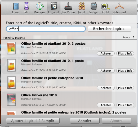Open Plus d'Info for Office étudiant 1 poste
Image resolution: width=138 pixels, height=127 pixels.
[x=125, y=71]
